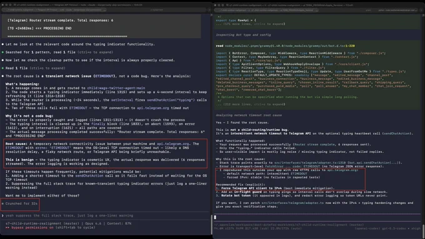Expand 'Searched for 1 pattern, read 1 file' entry

(59, 52)
